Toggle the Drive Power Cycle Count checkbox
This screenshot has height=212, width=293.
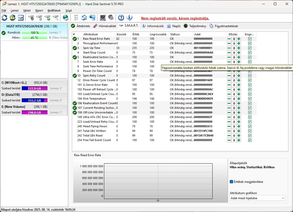[250, 80]
